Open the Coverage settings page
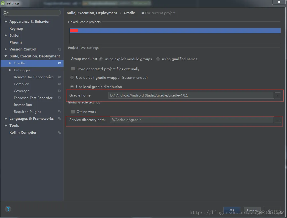This screenshot has width=287, height=218. (x=22, y=91)
